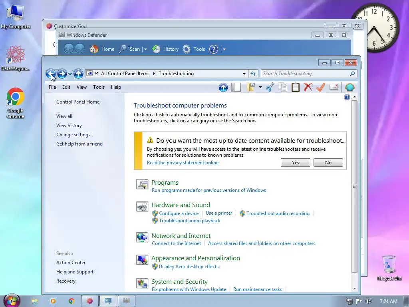Click the Paste clipboard icon
Viewport: 409px width, 307px height.
295,87
